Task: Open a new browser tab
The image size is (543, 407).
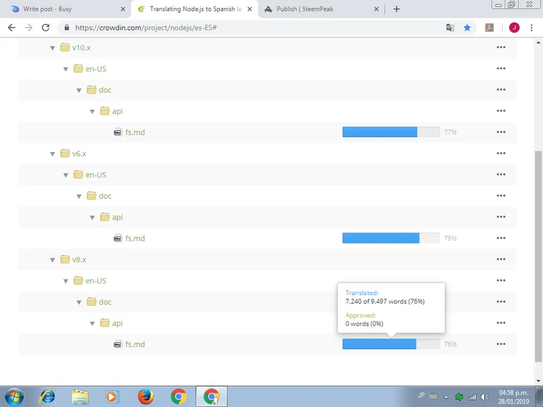Action: 397,9
